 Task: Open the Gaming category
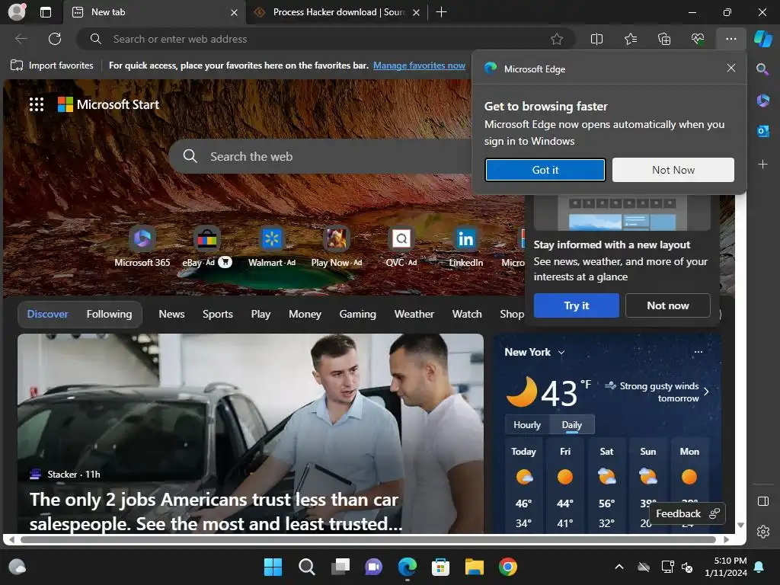pyautogui.click(x=358, y=314)
